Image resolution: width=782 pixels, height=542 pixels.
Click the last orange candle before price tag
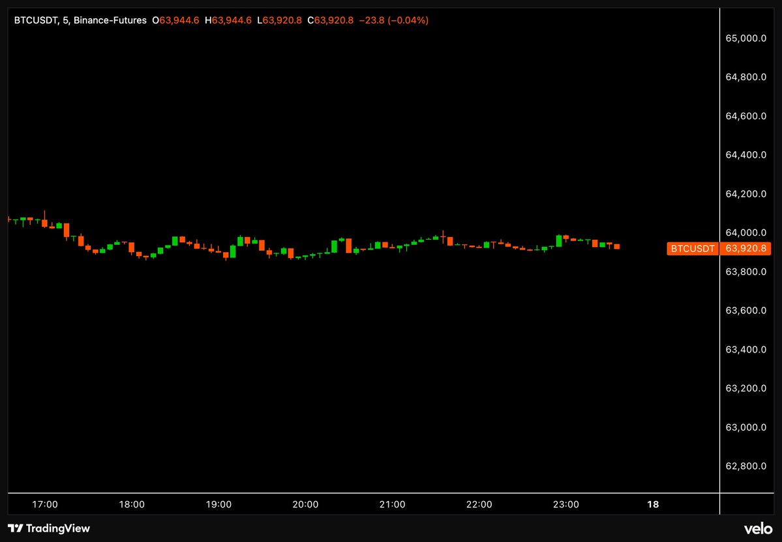pyautogui.click(x=617, y=247)
